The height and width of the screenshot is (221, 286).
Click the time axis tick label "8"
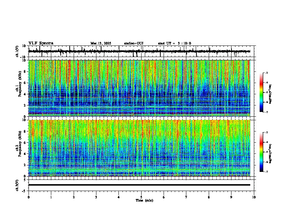[x=209, y=197]
